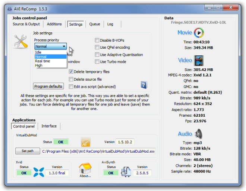Switch to the Interface tab
Screen dimensions: 246x191
[x=49, y=126]
